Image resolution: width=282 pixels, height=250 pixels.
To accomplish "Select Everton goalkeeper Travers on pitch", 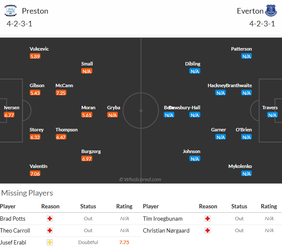I will [x=270, y=108].
